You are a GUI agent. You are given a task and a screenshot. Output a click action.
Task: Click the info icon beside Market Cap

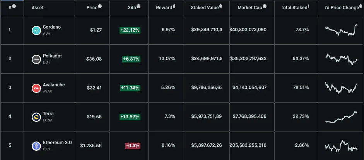pos(265,7)
